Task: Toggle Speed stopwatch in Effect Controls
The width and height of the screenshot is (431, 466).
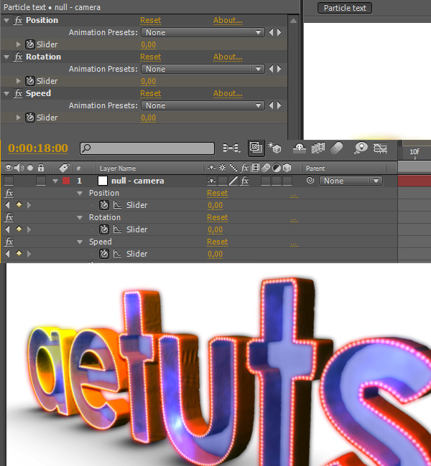Action: point(29,118)
